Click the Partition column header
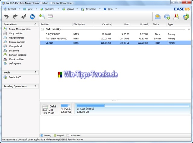The image size is (193, 143). [x=56, y=24]
